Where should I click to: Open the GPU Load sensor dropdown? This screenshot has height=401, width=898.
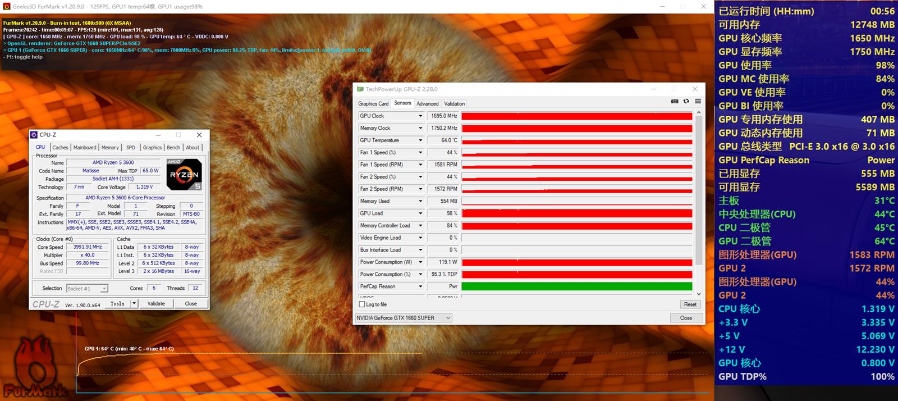[420, 213]
